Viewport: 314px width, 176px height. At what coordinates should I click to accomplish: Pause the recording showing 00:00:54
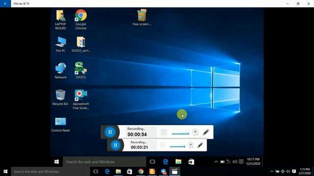click(x=110, y=132)
